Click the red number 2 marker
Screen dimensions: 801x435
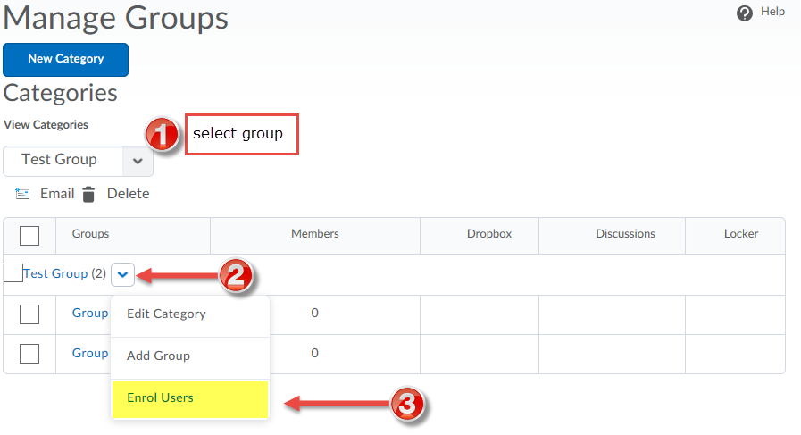click(x=236, y=276)
